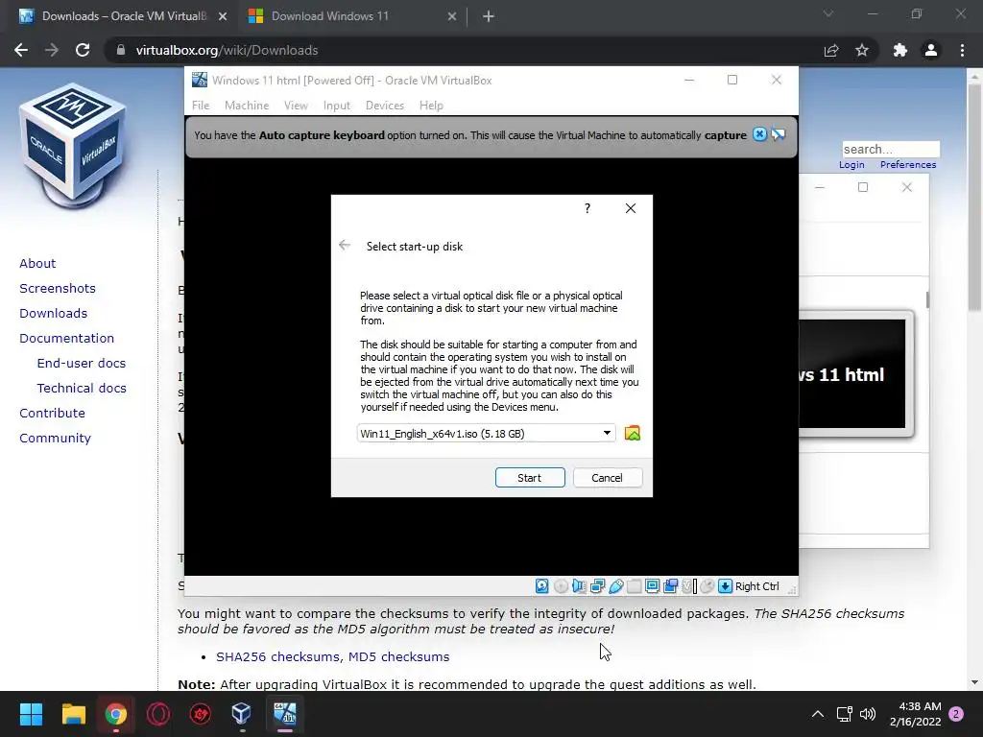Click the Windows 11 html VM preview thumbnail

click(853, 374)
